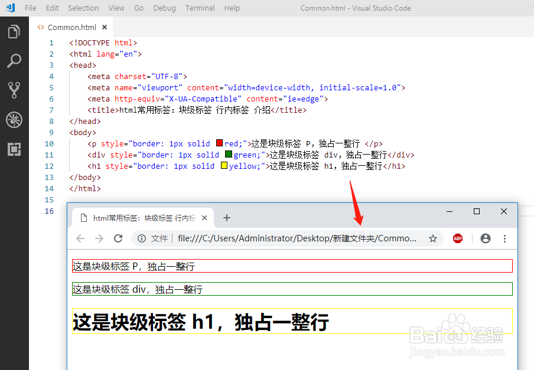Open the Terminal menu in VS Code
The height and width of the screenshot is (370, 534).
pyautogui.click(x=200, y=8)
